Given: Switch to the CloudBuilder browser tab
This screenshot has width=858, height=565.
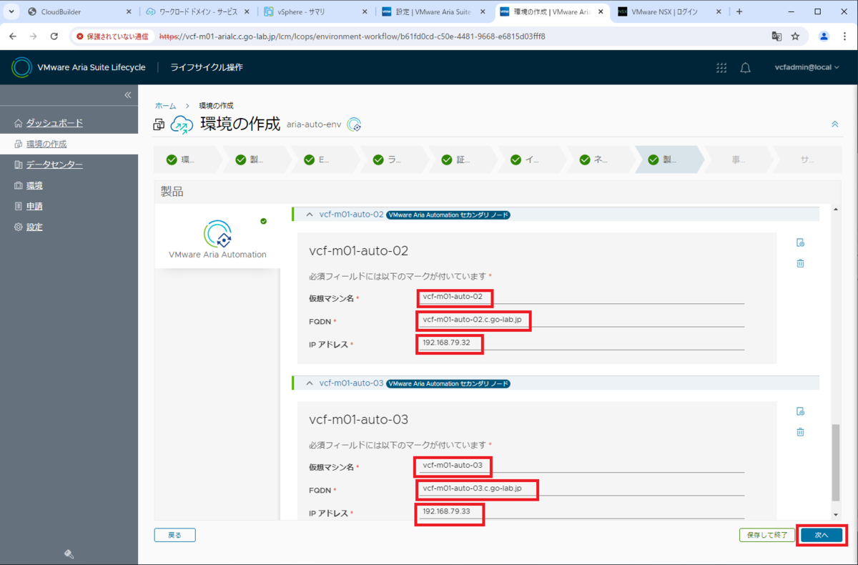Looking at the screenshot, I should tap(79, 11).
